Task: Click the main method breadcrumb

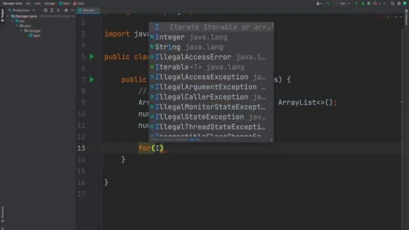Action: coord(79,3)
